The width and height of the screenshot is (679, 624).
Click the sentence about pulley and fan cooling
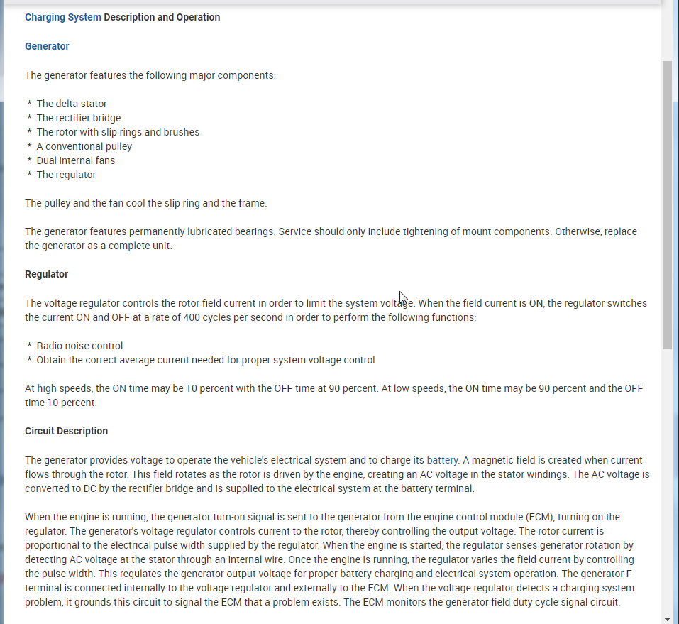click(145, 203)
